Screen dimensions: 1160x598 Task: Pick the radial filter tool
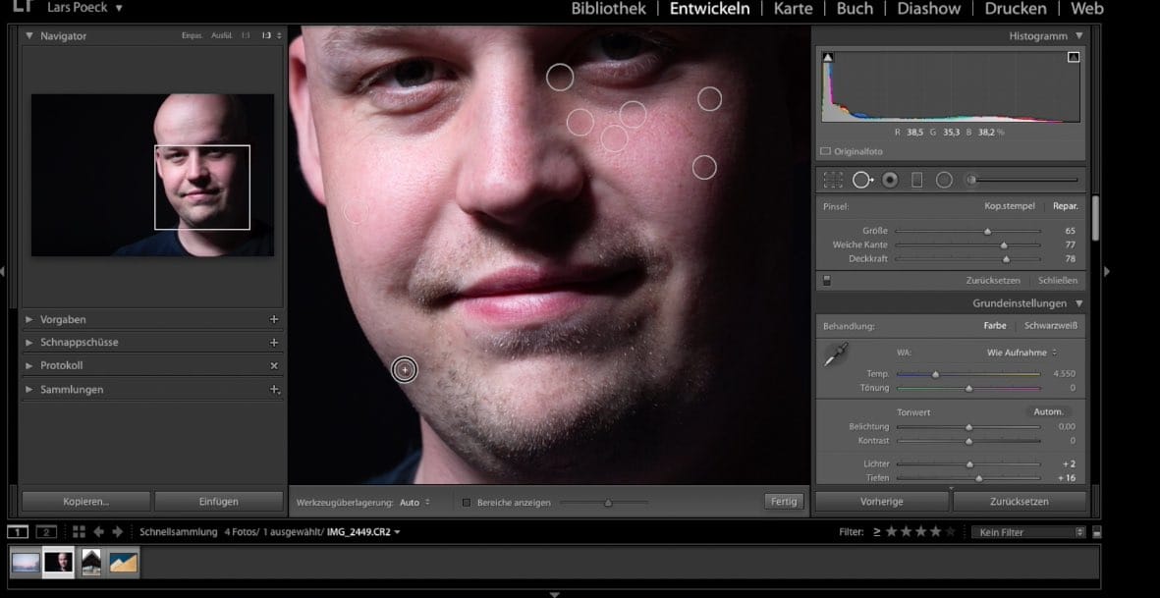[x=944, y=180]
